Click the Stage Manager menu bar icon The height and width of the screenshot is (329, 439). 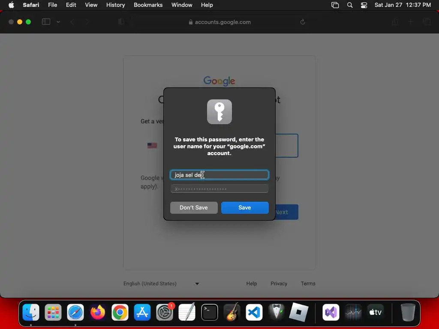(335, 5)
